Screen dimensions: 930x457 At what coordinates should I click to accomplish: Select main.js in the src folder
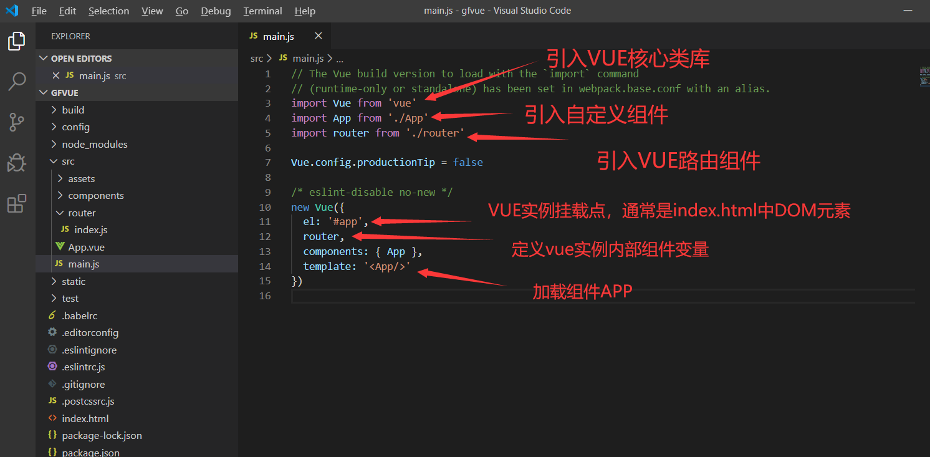[137, 264]
